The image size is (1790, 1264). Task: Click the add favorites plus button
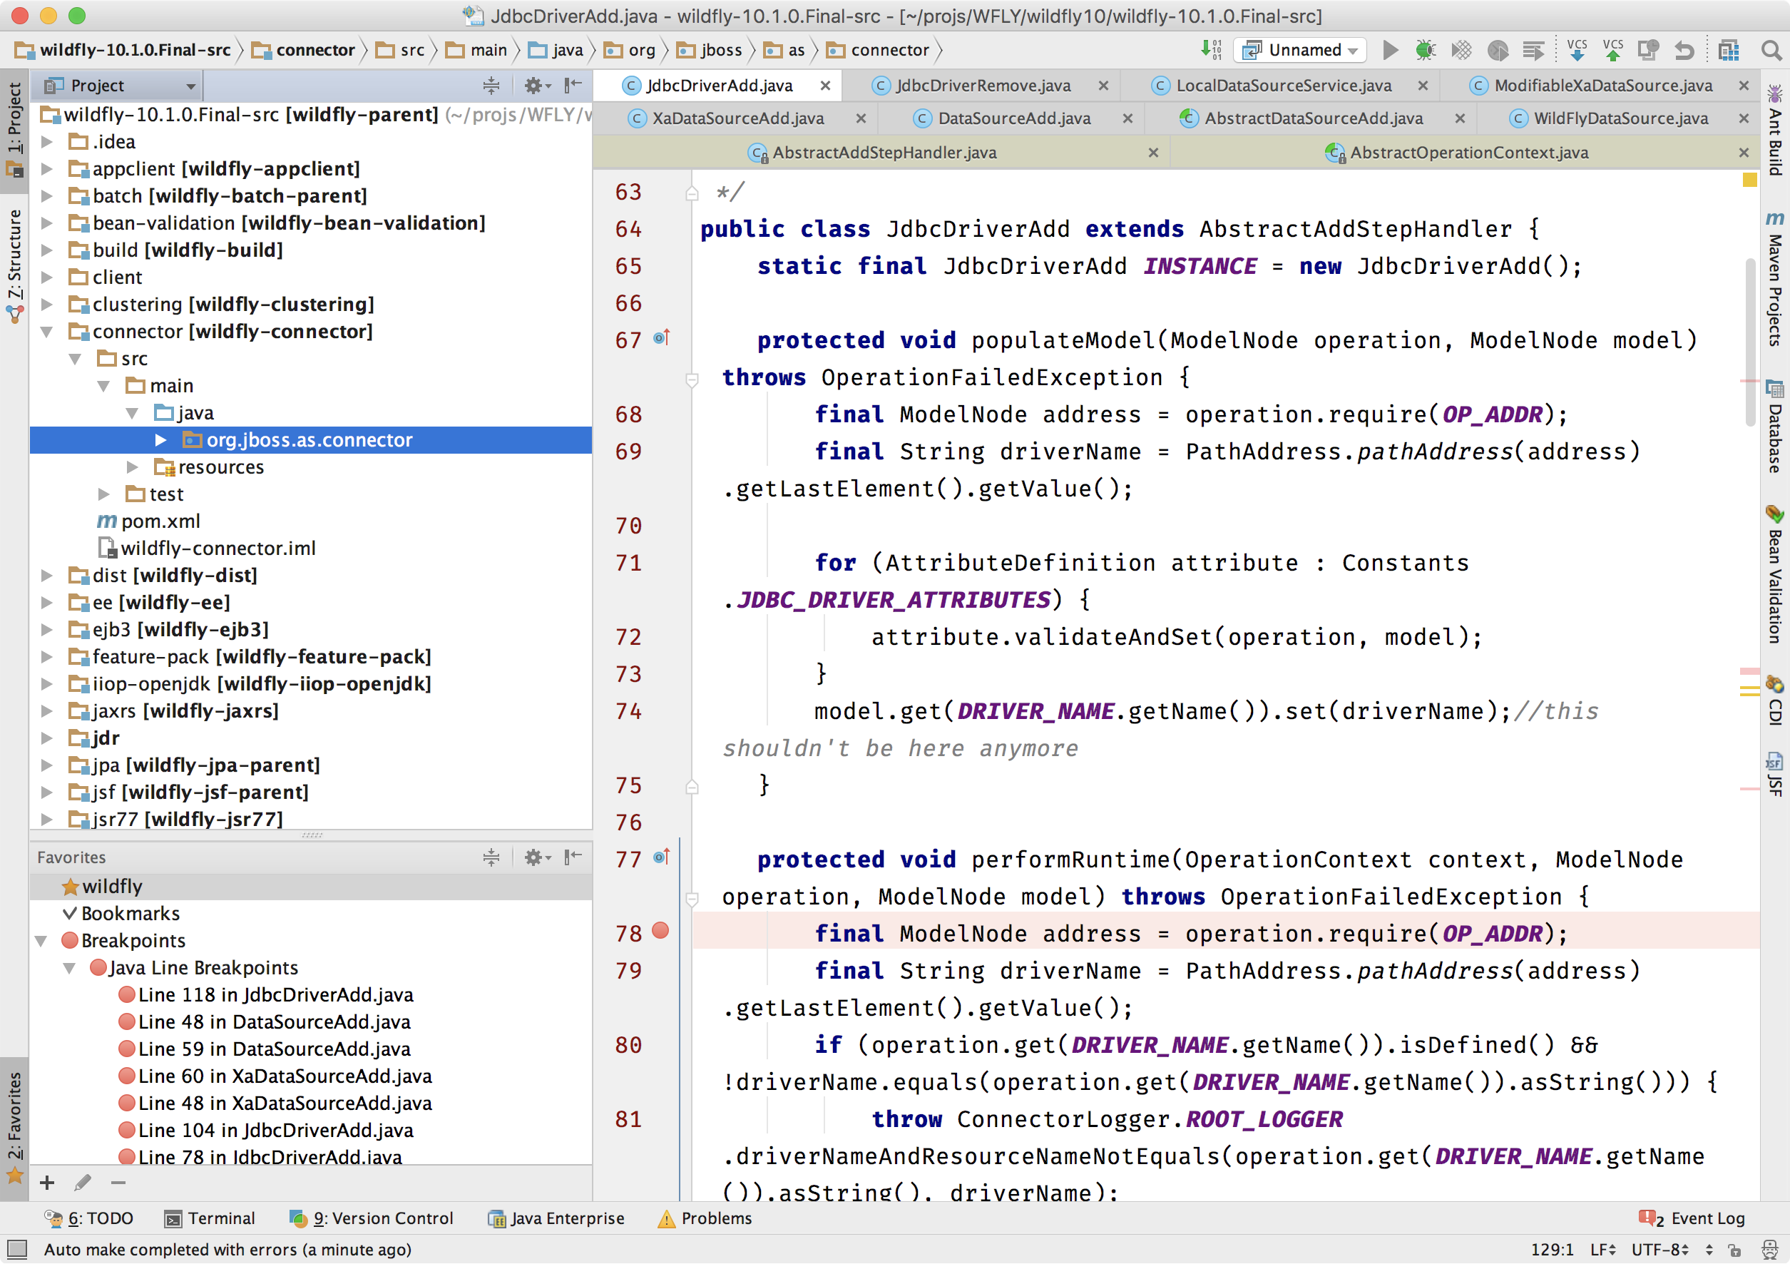click(47, 1183)
